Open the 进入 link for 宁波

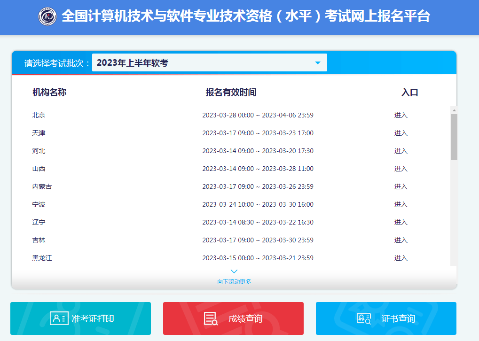[400, 204]
